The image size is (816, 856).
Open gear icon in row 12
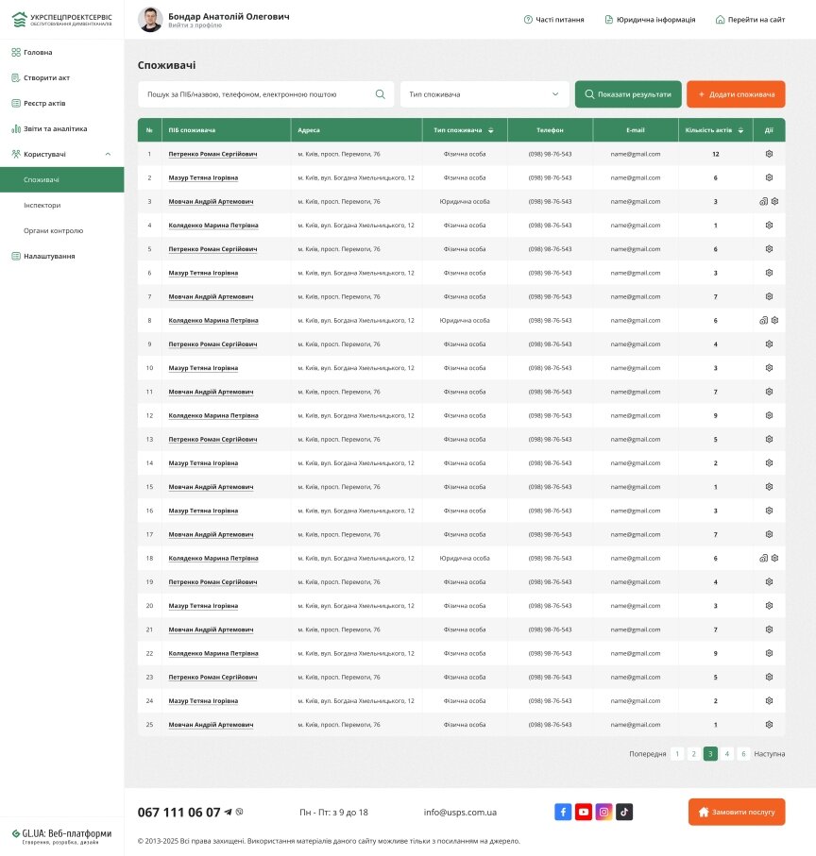pos(769,415)
